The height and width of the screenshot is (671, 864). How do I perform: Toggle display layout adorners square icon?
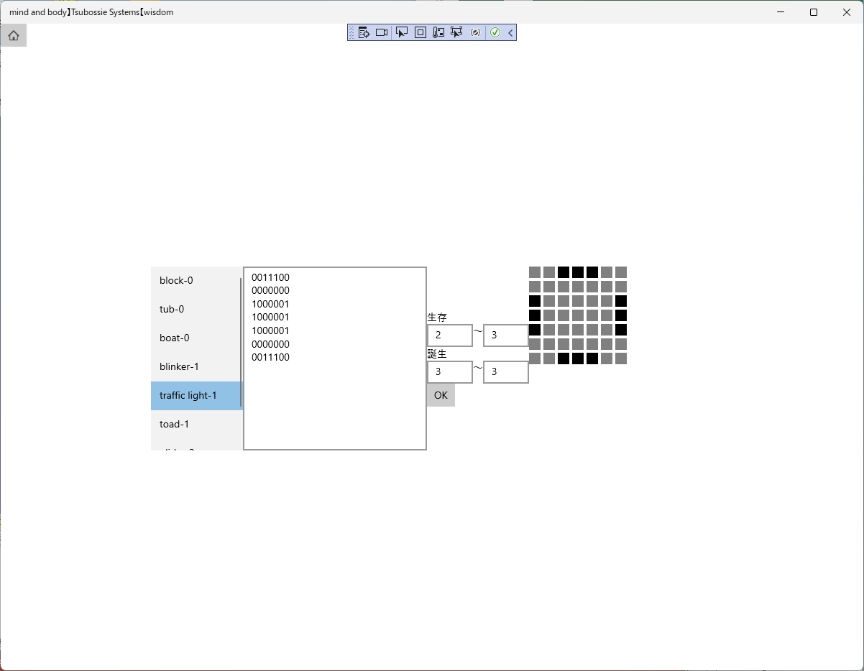[420, 32]
